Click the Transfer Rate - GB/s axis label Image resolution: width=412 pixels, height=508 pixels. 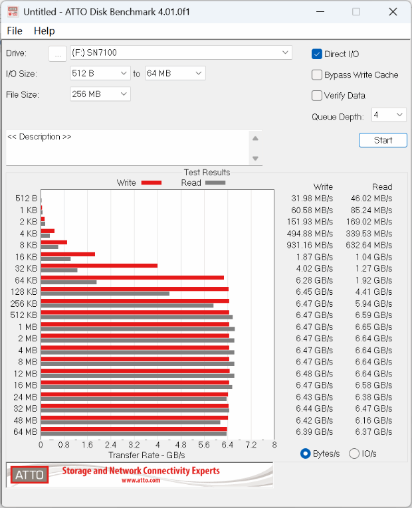pyautogui.click(x=146, y=455)
